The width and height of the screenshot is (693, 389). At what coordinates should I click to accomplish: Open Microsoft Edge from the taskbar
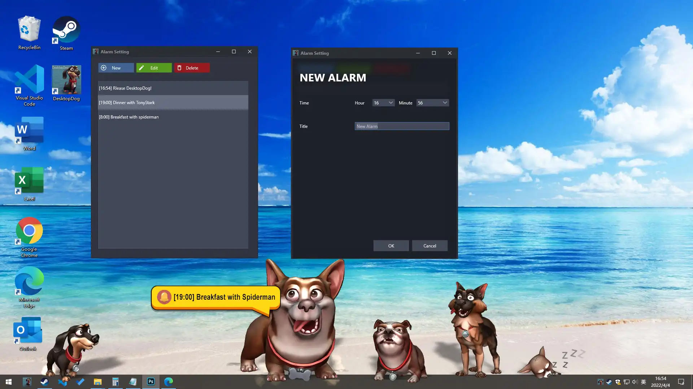168,381
